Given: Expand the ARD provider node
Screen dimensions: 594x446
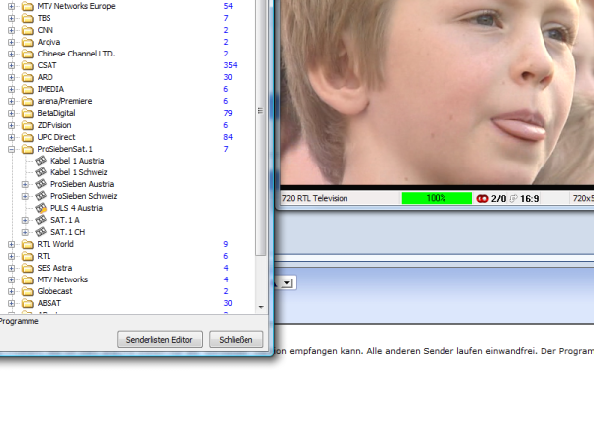Looking at the screenshot, I should 11,77.
